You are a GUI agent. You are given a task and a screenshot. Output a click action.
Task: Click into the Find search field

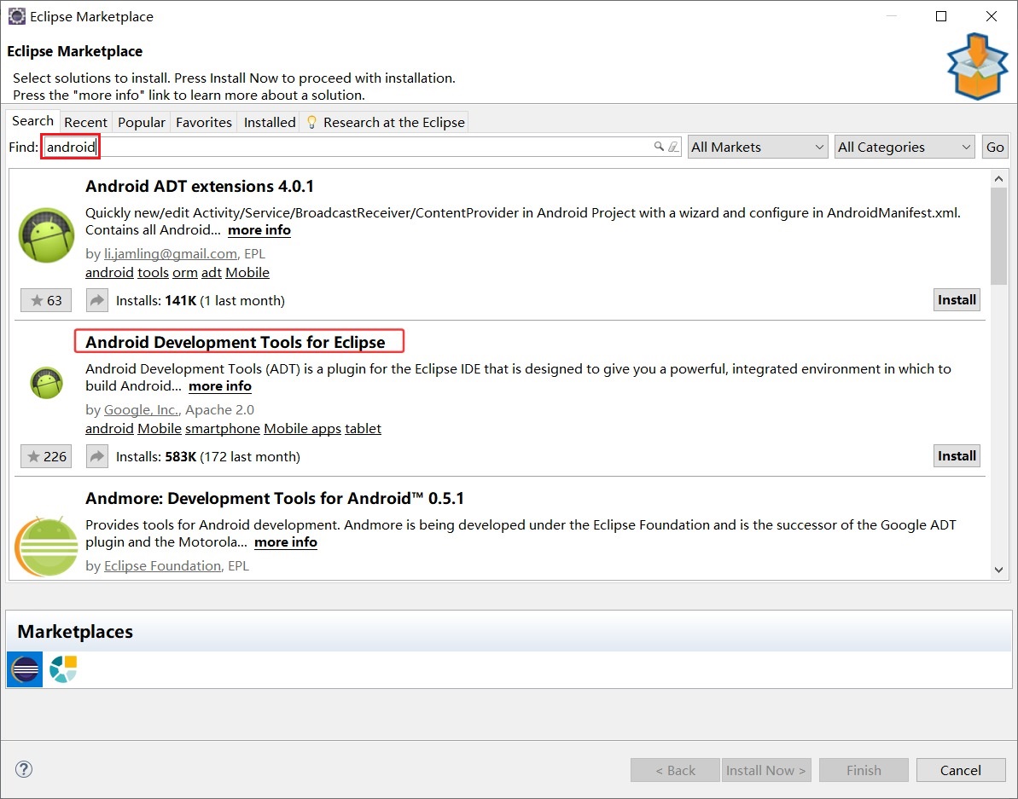pyautogui.click(x=361, y=148)
